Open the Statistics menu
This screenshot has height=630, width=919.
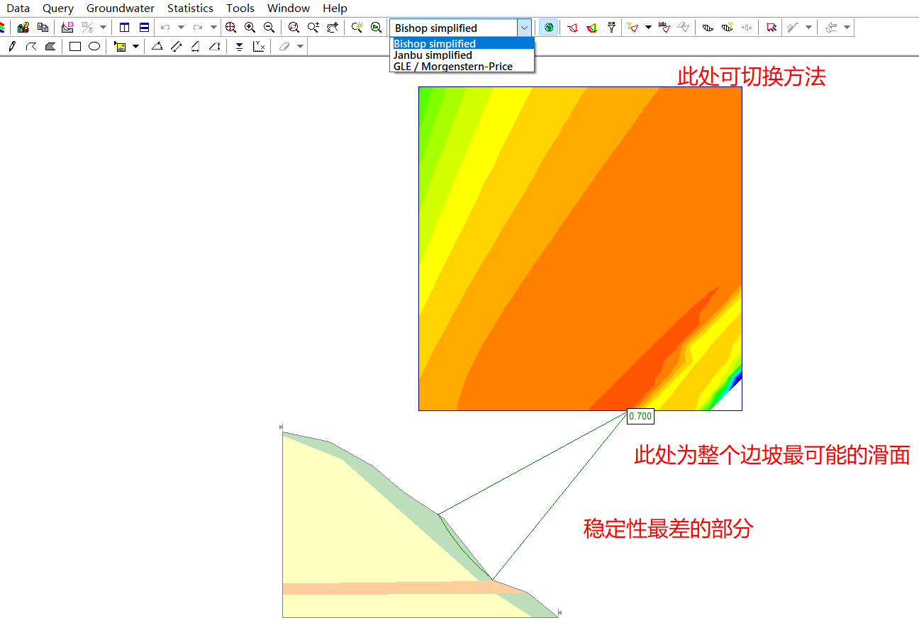coord(190,8)
